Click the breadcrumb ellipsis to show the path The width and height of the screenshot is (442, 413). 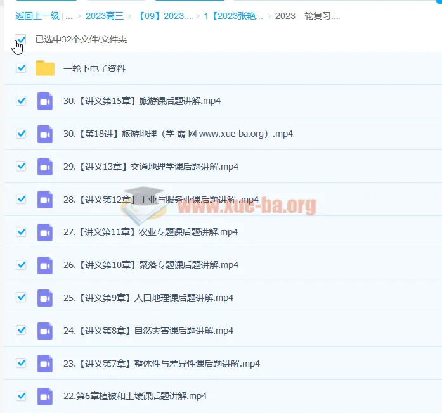coord(68,16)
